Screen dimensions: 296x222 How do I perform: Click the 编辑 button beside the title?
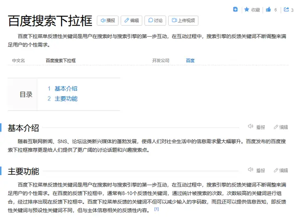(x=132, y=21)
